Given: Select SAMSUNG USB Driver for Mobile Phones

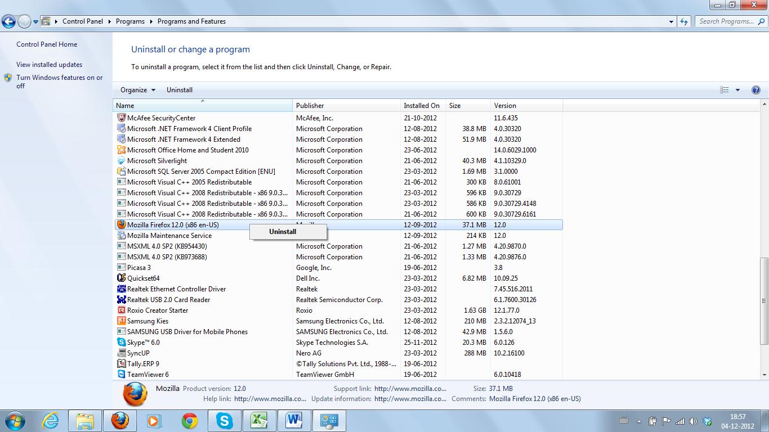Looking at the screenshot, I should pos(339,332).
